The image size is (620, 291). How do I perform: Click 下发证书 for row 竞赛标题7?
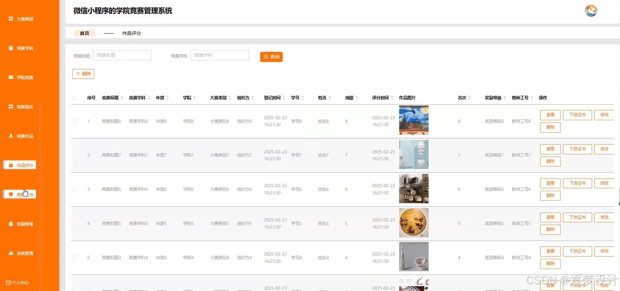pyautogui.click(x=578, y=149)
